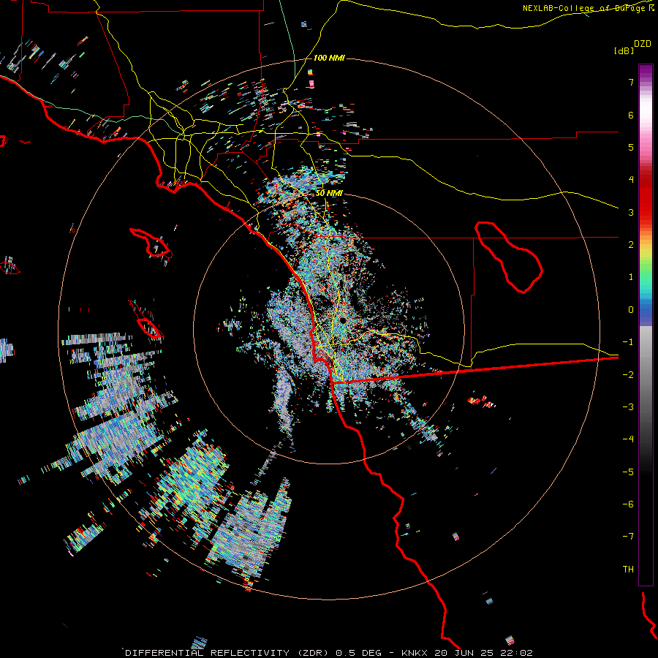Click the -7 dB colorbar label
658x658 pixels.
(628, 537)
